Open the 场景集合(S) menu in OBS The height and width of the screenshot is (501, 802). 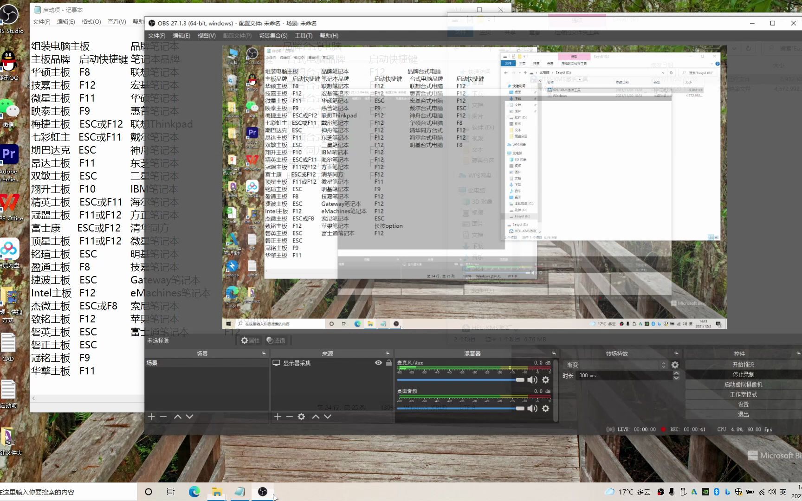(273, 36)
